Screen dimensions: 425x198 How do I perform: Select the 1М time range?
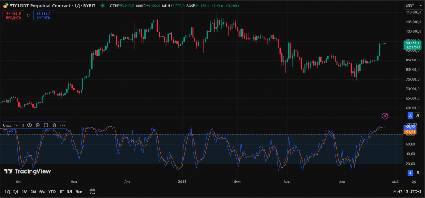(24, 191)
